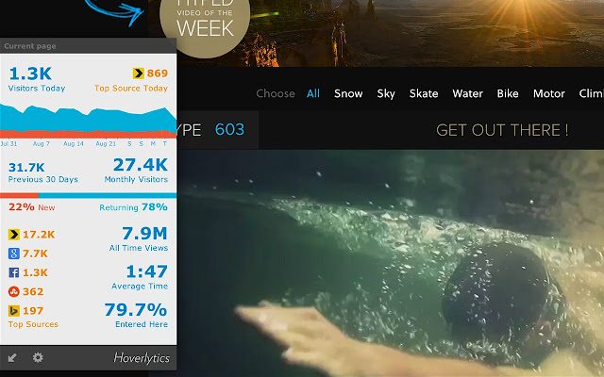The width and height of the screenshot is (604, 377).
Task: Collapse the panel with the arrow icon
Action: tap(12, 358)
